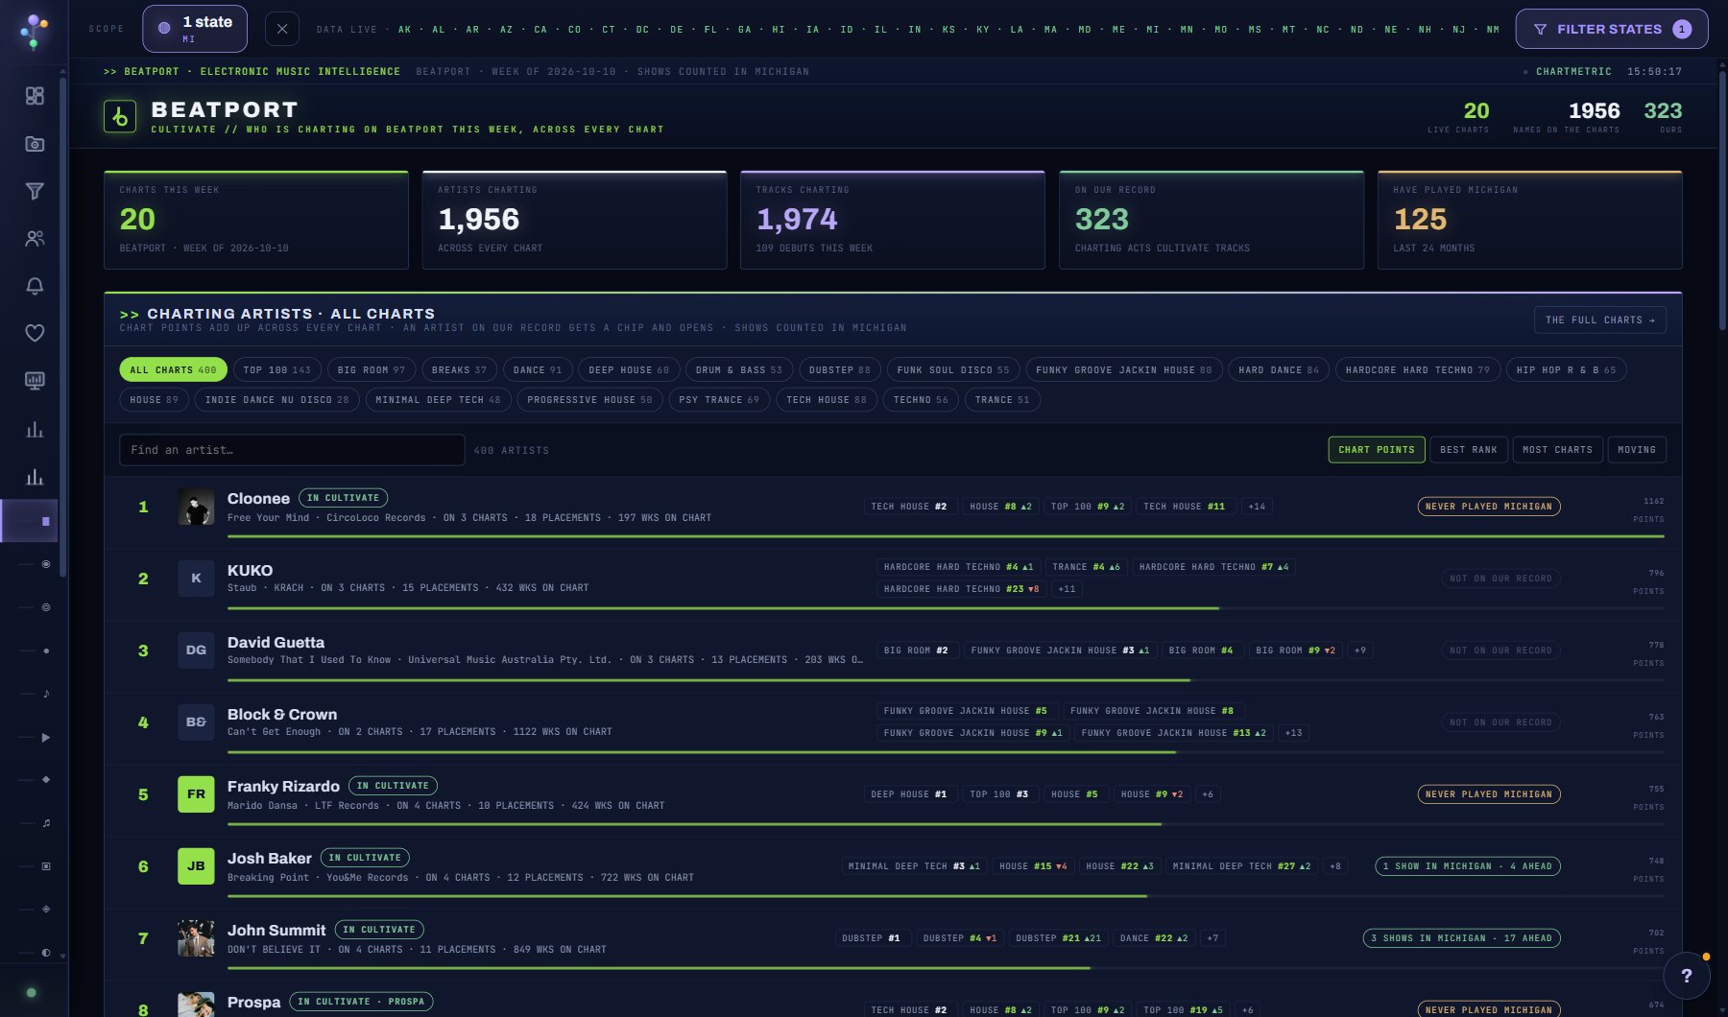Toggle the NC state in the state strip
The image size is (1728, 1017).
click(1323, 30)
